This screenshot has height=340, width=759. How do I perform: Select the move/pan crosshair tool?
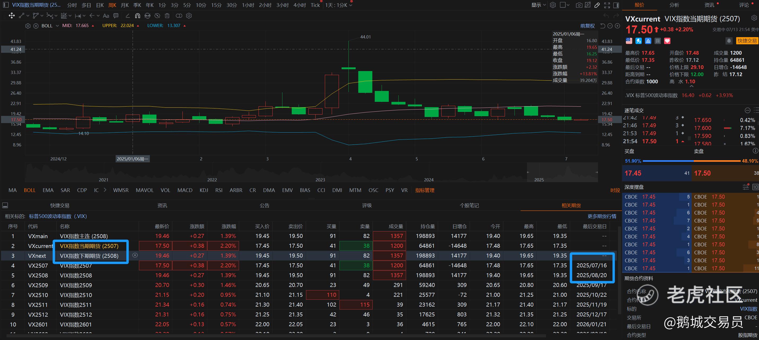pos(11,16)
